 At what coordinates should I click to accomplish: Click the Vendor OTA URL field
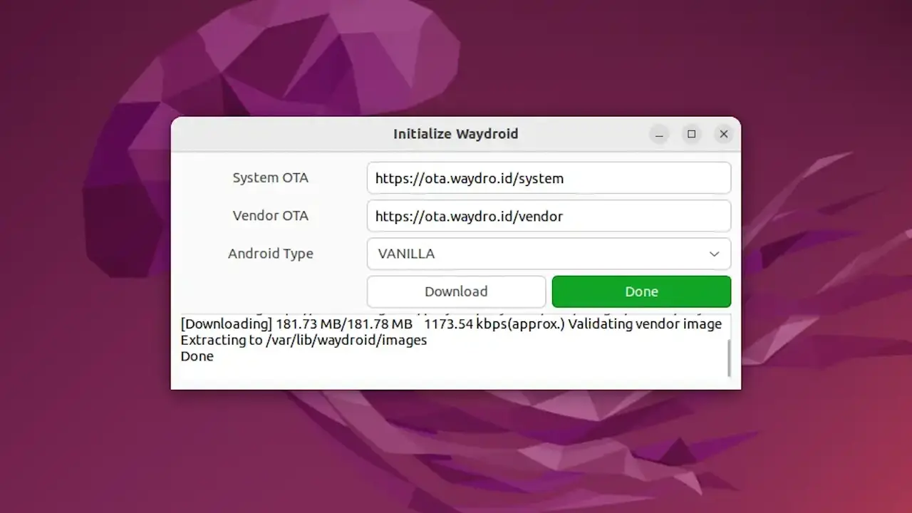click(x=549, y=216)
